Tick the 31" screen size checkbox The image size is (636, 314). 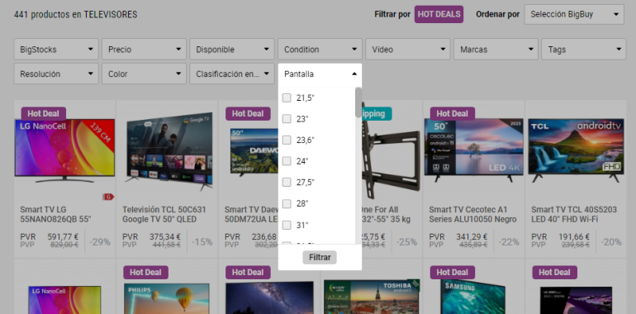(287, 225)
